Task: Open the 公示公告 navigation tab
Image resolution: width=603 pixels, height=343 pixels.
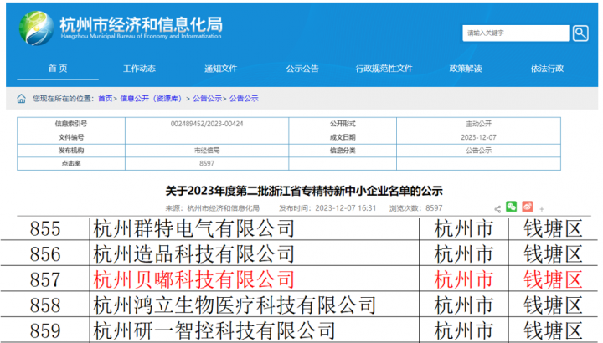Action: [x=302, y=69]
